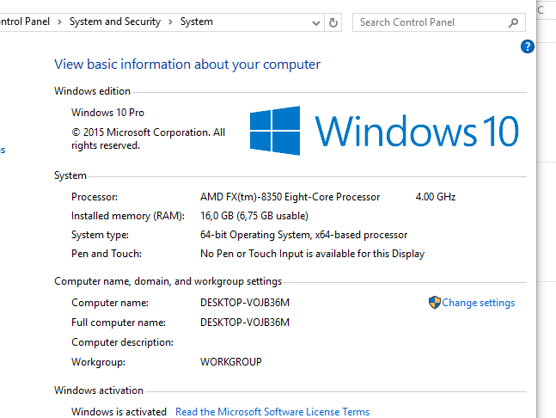This screenshot has width=556, height=418.
Task: Click the View basic information heading
Action: [187, 65]
